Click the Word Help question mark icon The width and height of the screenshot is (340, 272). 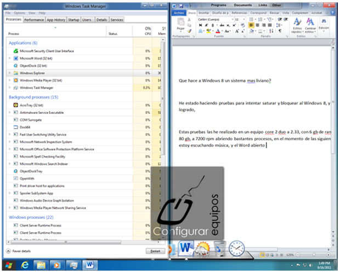click(332, 13)
